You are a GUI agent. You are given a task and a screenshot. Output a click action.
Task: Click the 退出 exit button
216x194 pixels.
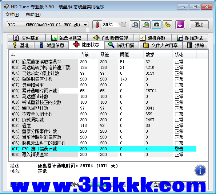199,25
